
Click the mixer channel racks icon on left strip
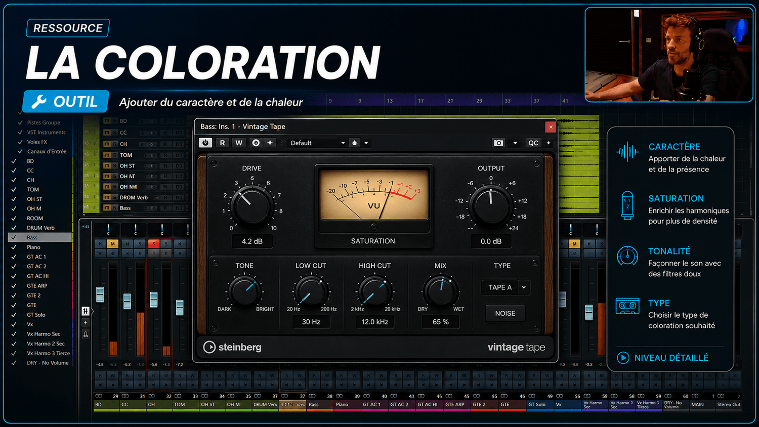point(86,311)
